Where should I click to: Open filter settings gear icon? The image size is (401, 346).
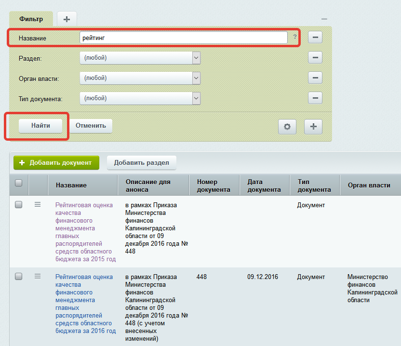tap(287, 126)
